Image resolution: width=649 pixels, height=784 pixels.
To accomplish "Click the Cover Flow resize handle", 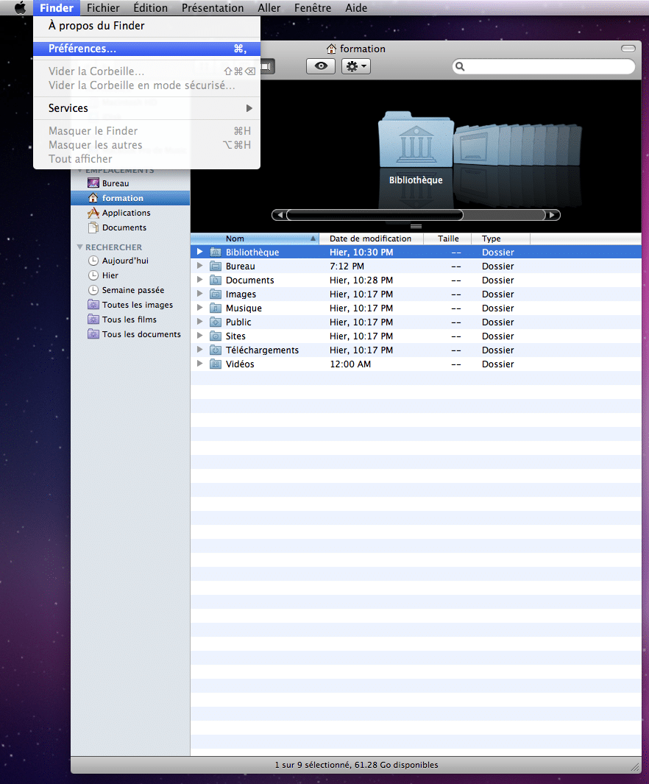I will point(416,227).
